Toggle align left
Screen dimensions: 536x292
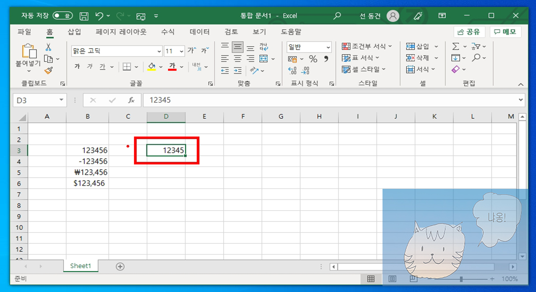[x=225, y=59]
